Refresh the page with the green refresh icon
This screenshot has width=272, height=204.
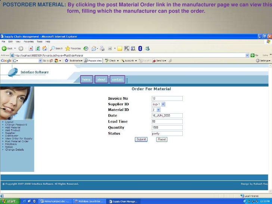38,49
